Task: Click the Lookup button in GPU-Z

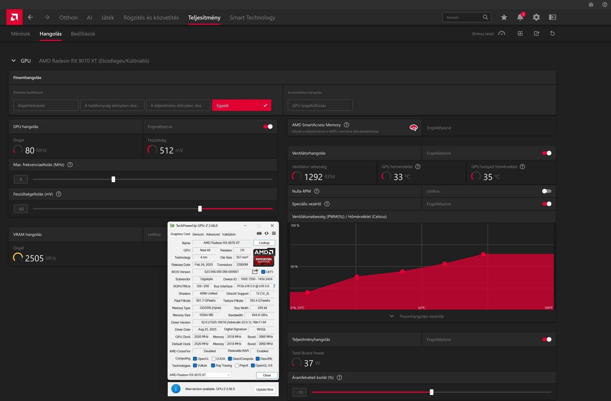Action: pos(264,243)
